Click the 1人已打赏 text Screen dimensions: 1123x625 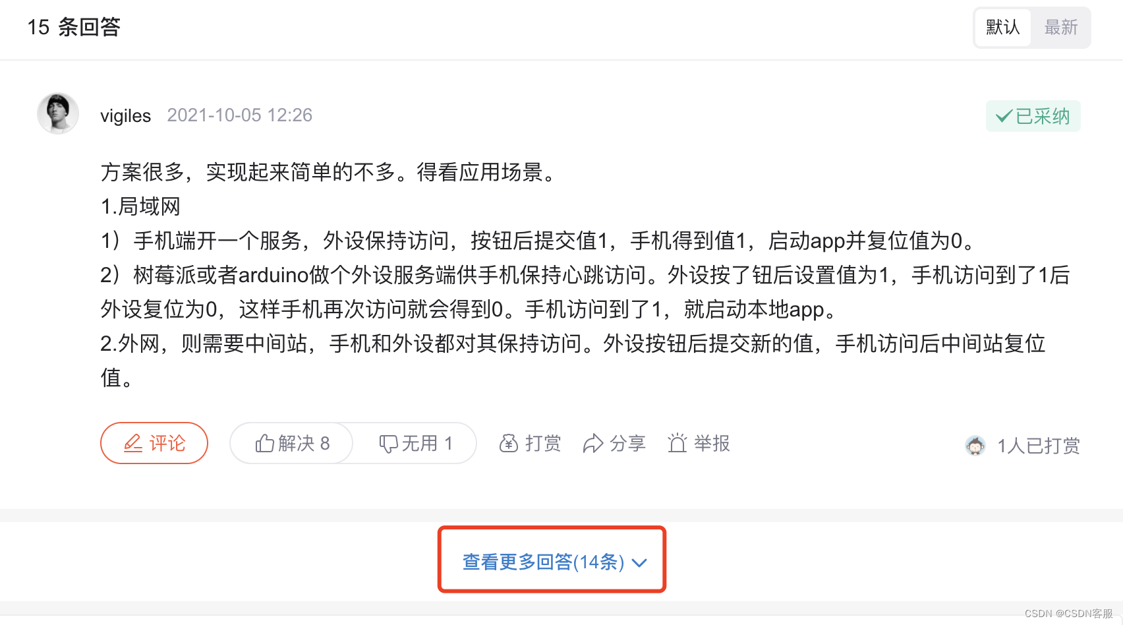click(1039, 446)
